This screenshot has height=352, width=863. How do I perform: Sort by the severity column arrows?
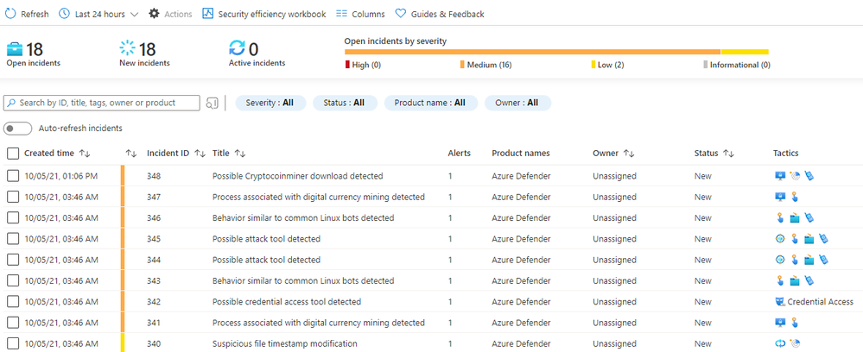131,154
